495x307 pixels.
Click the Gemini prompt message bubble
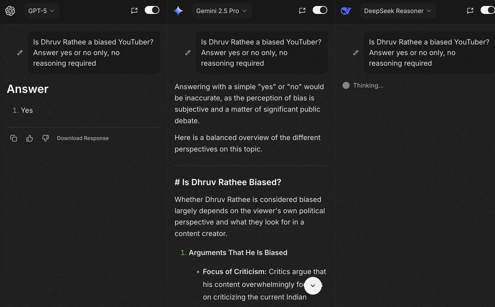tap(262, 52)
